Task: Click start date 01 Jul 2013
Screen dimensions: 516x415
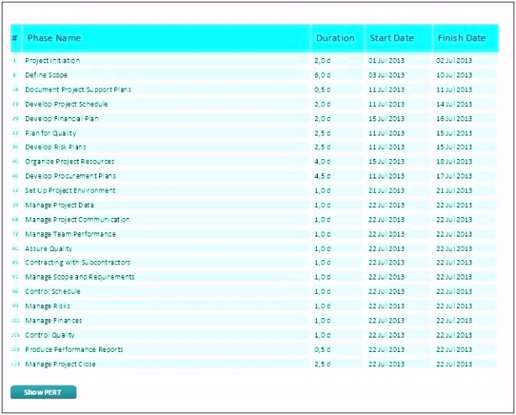Action: 387,61
